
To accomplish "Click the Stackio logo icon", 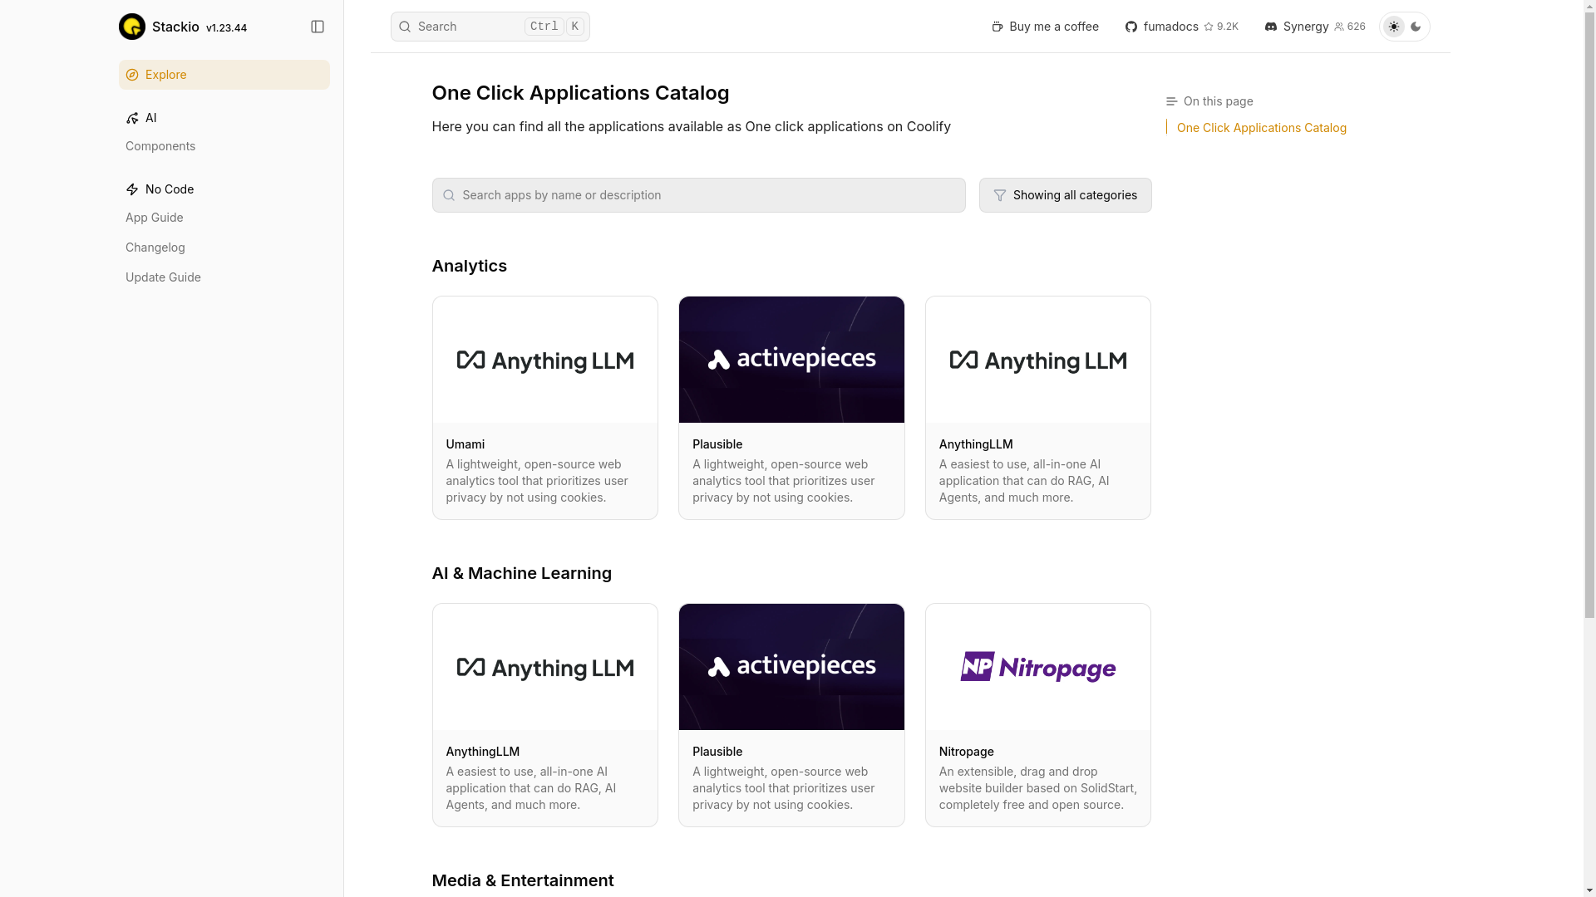I will [x=132, y=27].
